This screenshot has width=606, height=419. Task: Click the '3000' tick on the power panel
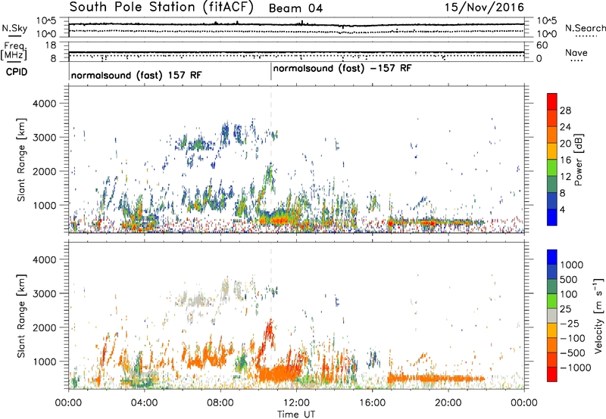point(44,138)
